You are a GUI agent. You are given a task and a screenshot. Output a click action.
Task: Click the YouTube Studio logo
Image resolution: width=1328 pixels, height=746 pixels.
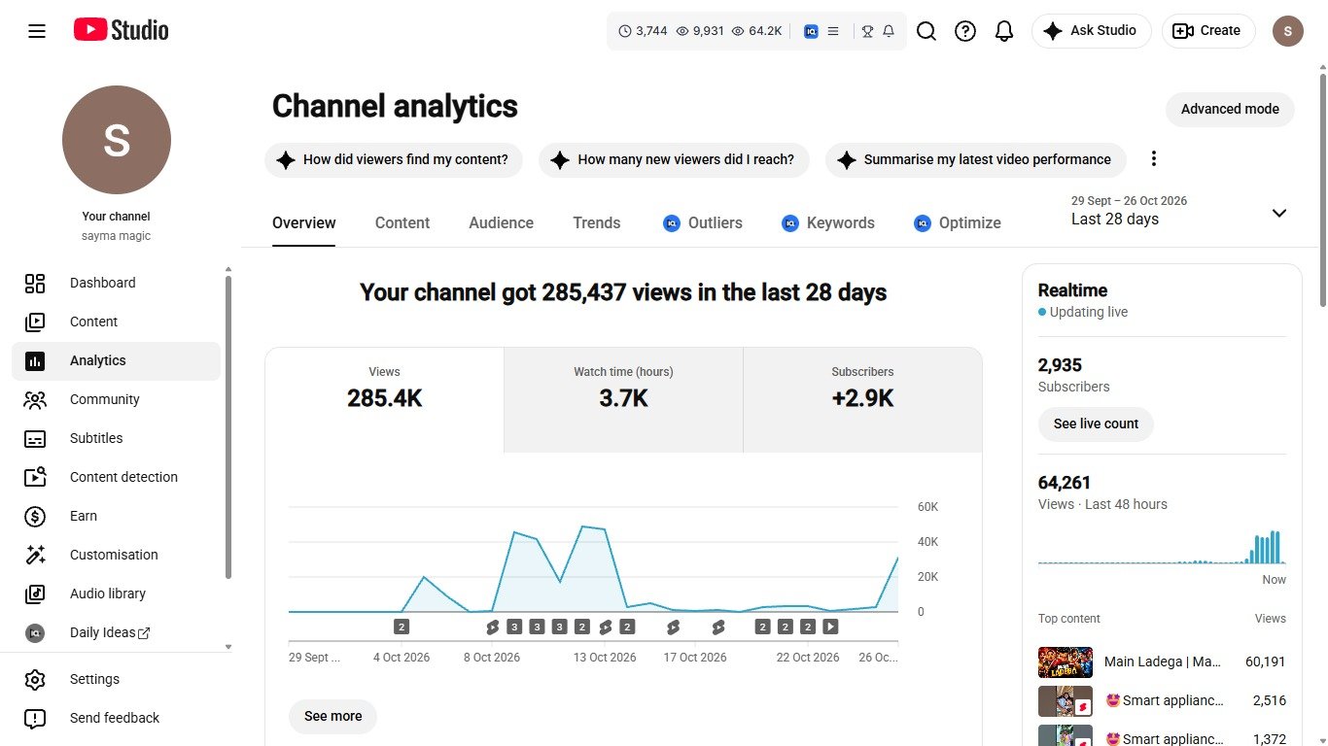click(x=122, y=31)
